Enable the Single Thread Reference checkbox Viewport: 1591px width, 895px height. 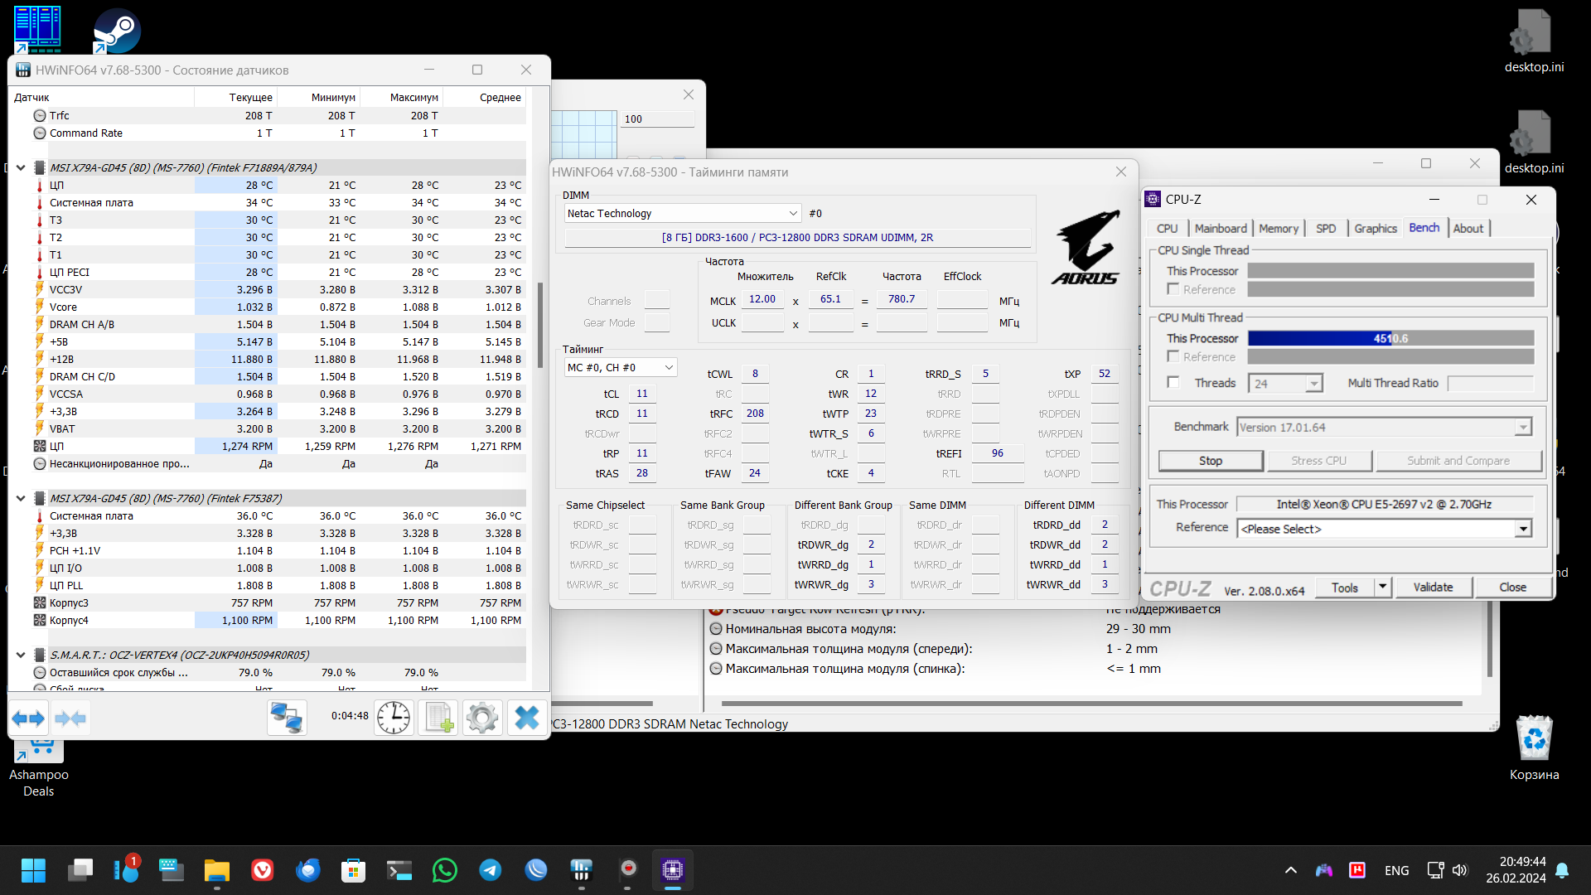pos(1173,289)
